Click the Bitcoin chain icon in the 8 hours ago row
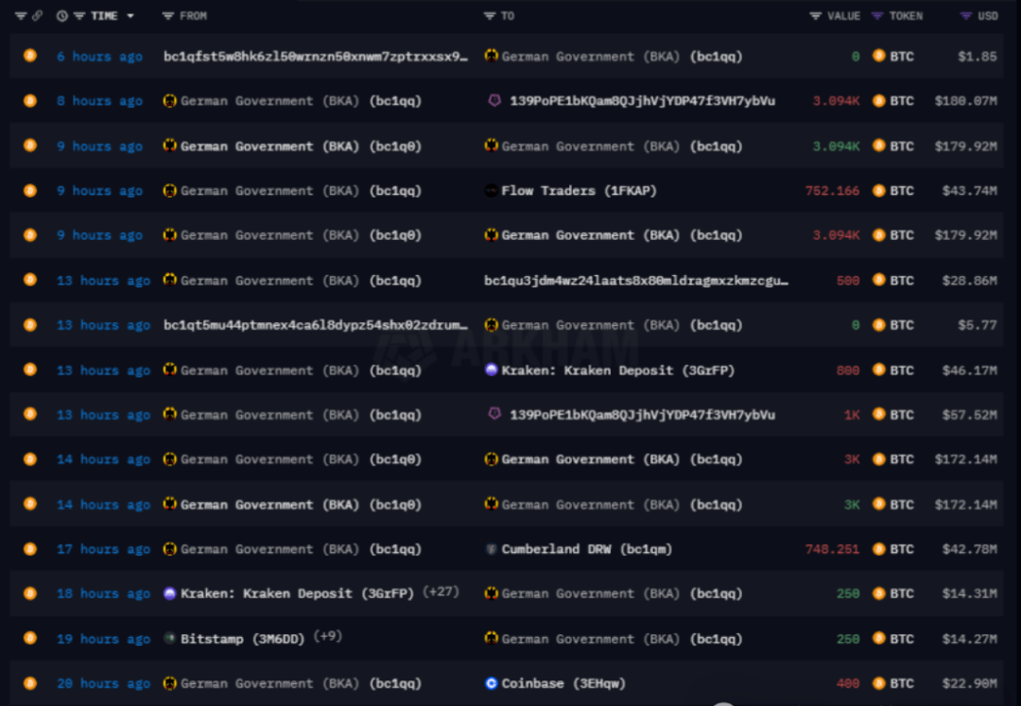Screen dimensions: 1021x706 click(x=30, y=100)
